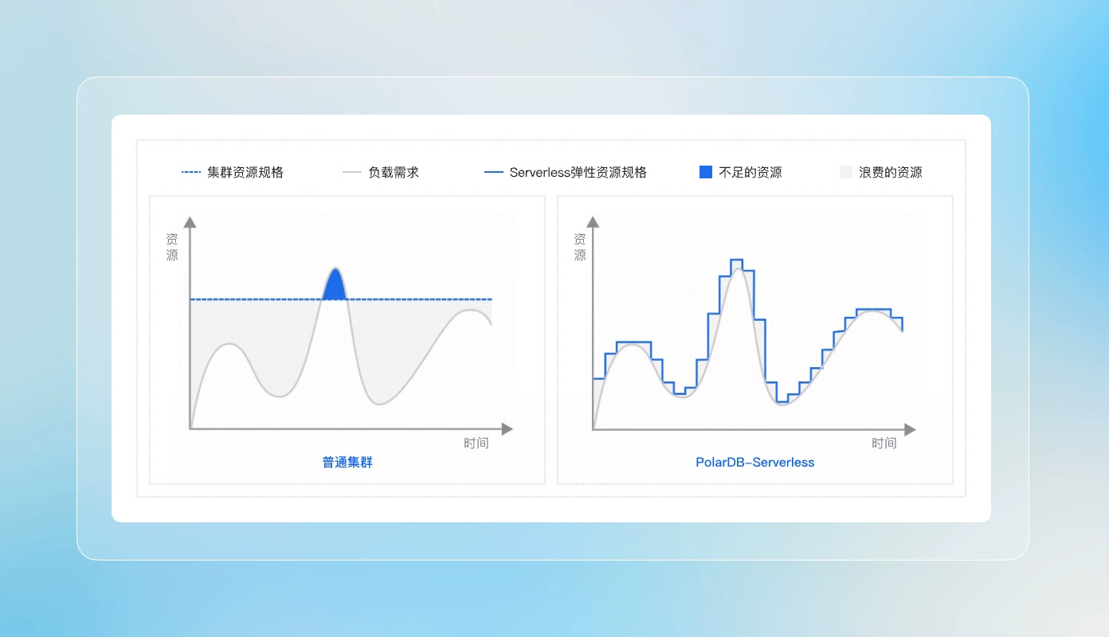Select the gray line sample beside 负载需求

tap(352, 172)
